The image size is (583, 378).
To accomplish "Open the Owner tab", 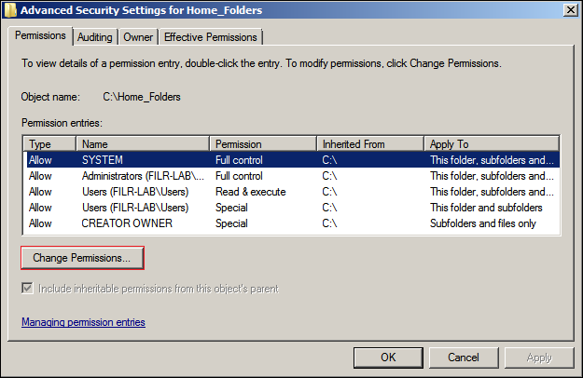I will pos(138,37).
